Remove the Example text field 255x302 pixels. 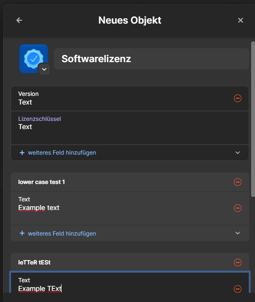[x=238, y=208]
